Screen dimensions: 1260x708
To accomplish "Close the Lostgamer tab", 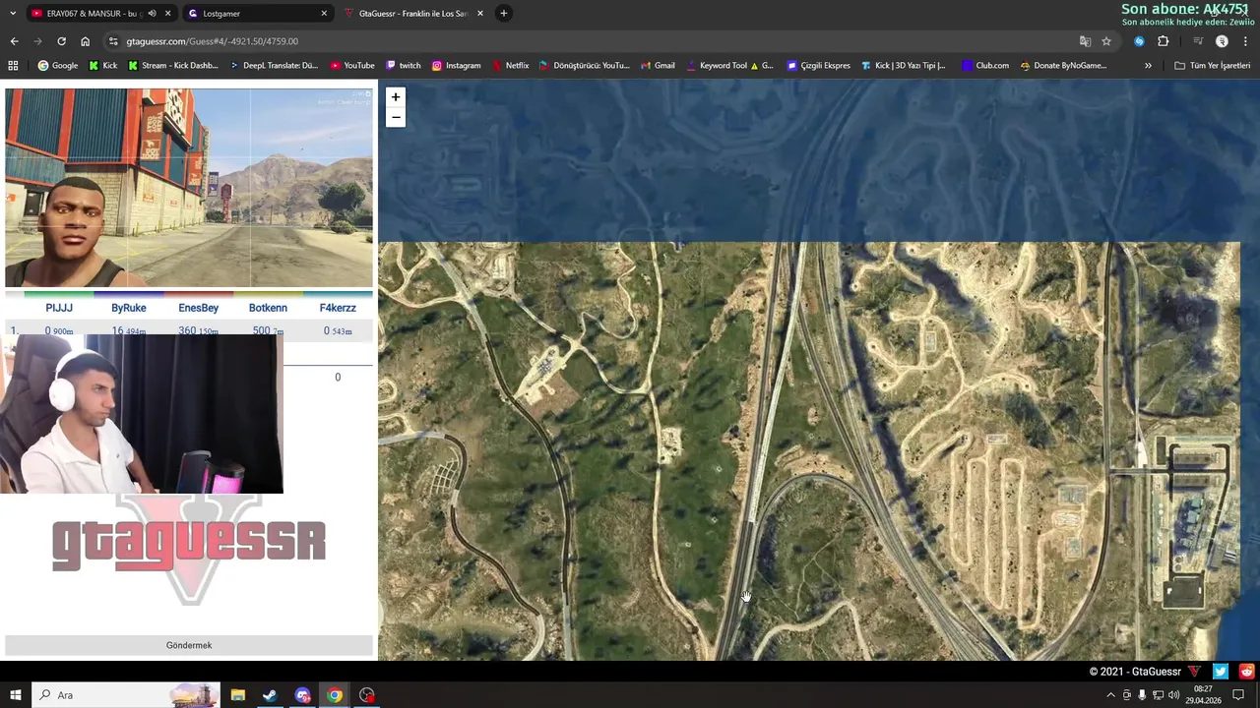I will point(324,14).
